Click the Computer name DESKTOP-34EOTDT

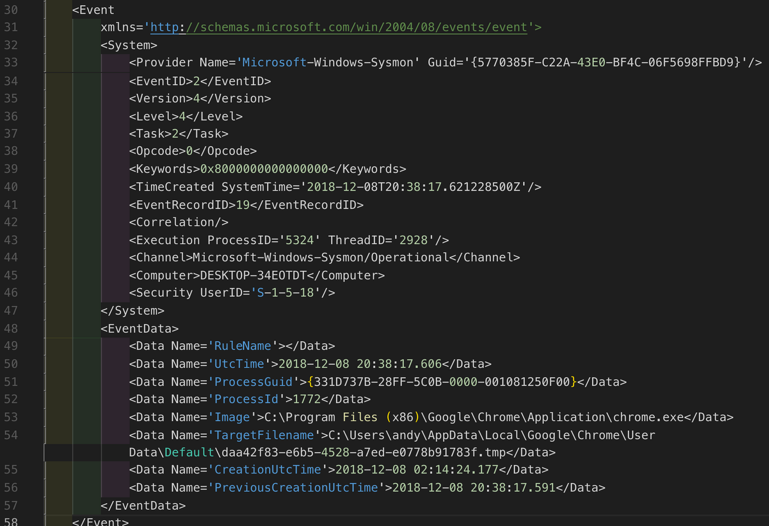click(253, 275)
